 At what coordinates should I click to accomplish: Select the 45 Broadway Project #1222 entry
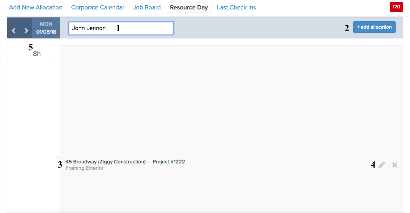click(125, 162)
